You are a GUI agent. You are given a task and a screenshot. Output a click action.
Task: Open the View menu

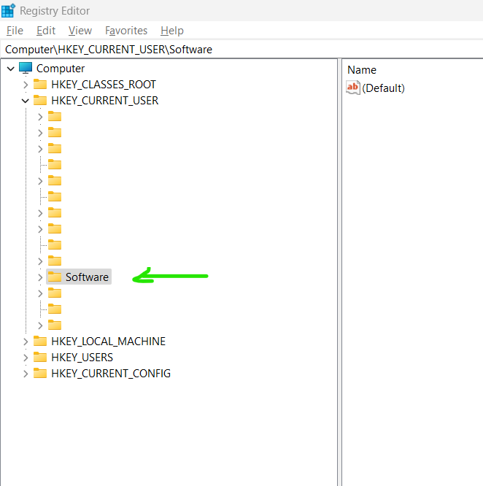(x=80, y=31)
